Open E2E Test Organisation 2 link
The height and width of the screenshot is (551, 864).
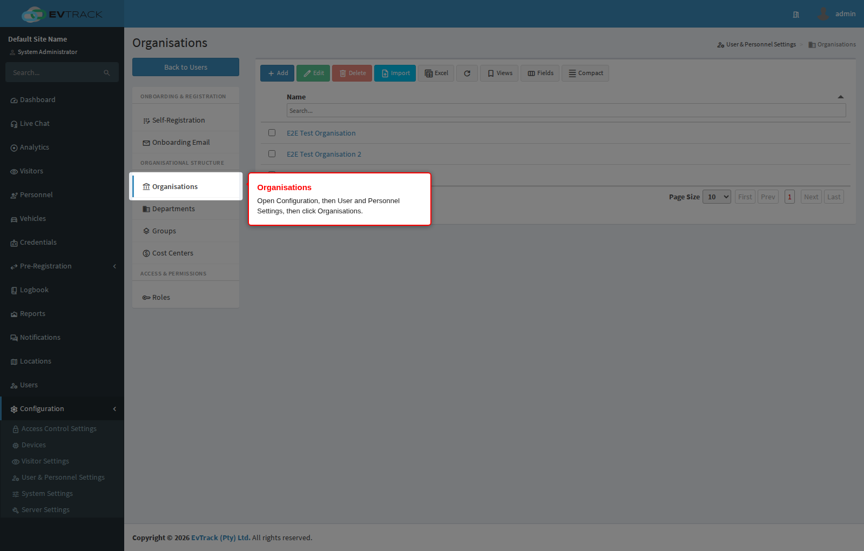pyautogui.click(x=324, y=154)
